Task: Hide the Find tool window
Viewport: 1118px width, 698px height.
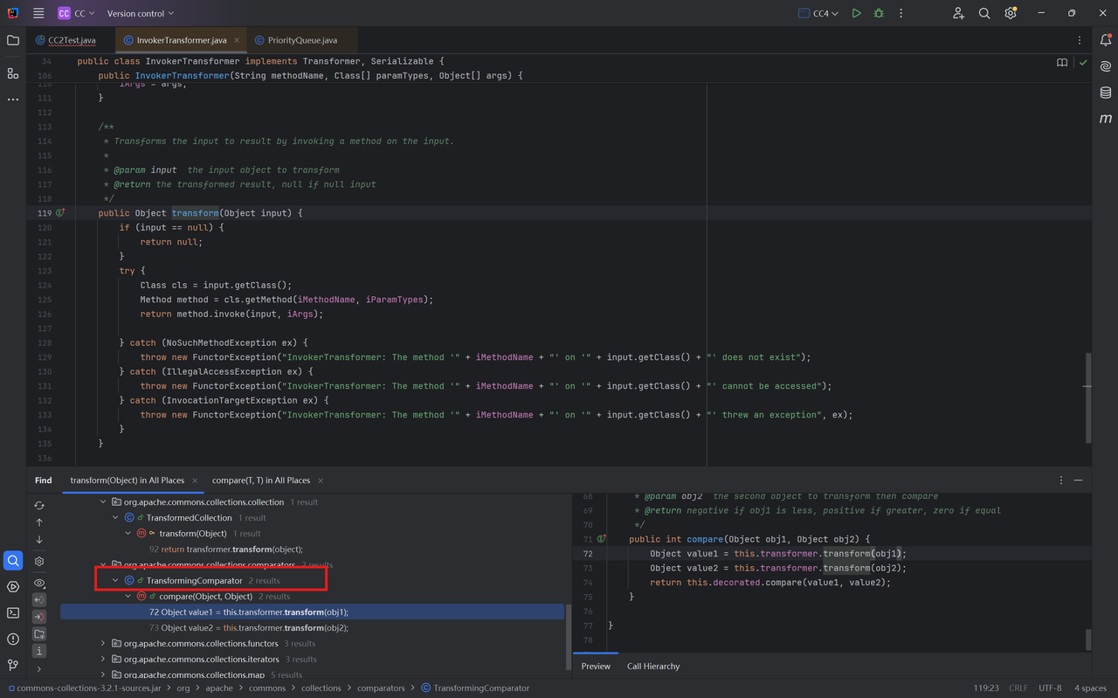Action: (1079, 480)
